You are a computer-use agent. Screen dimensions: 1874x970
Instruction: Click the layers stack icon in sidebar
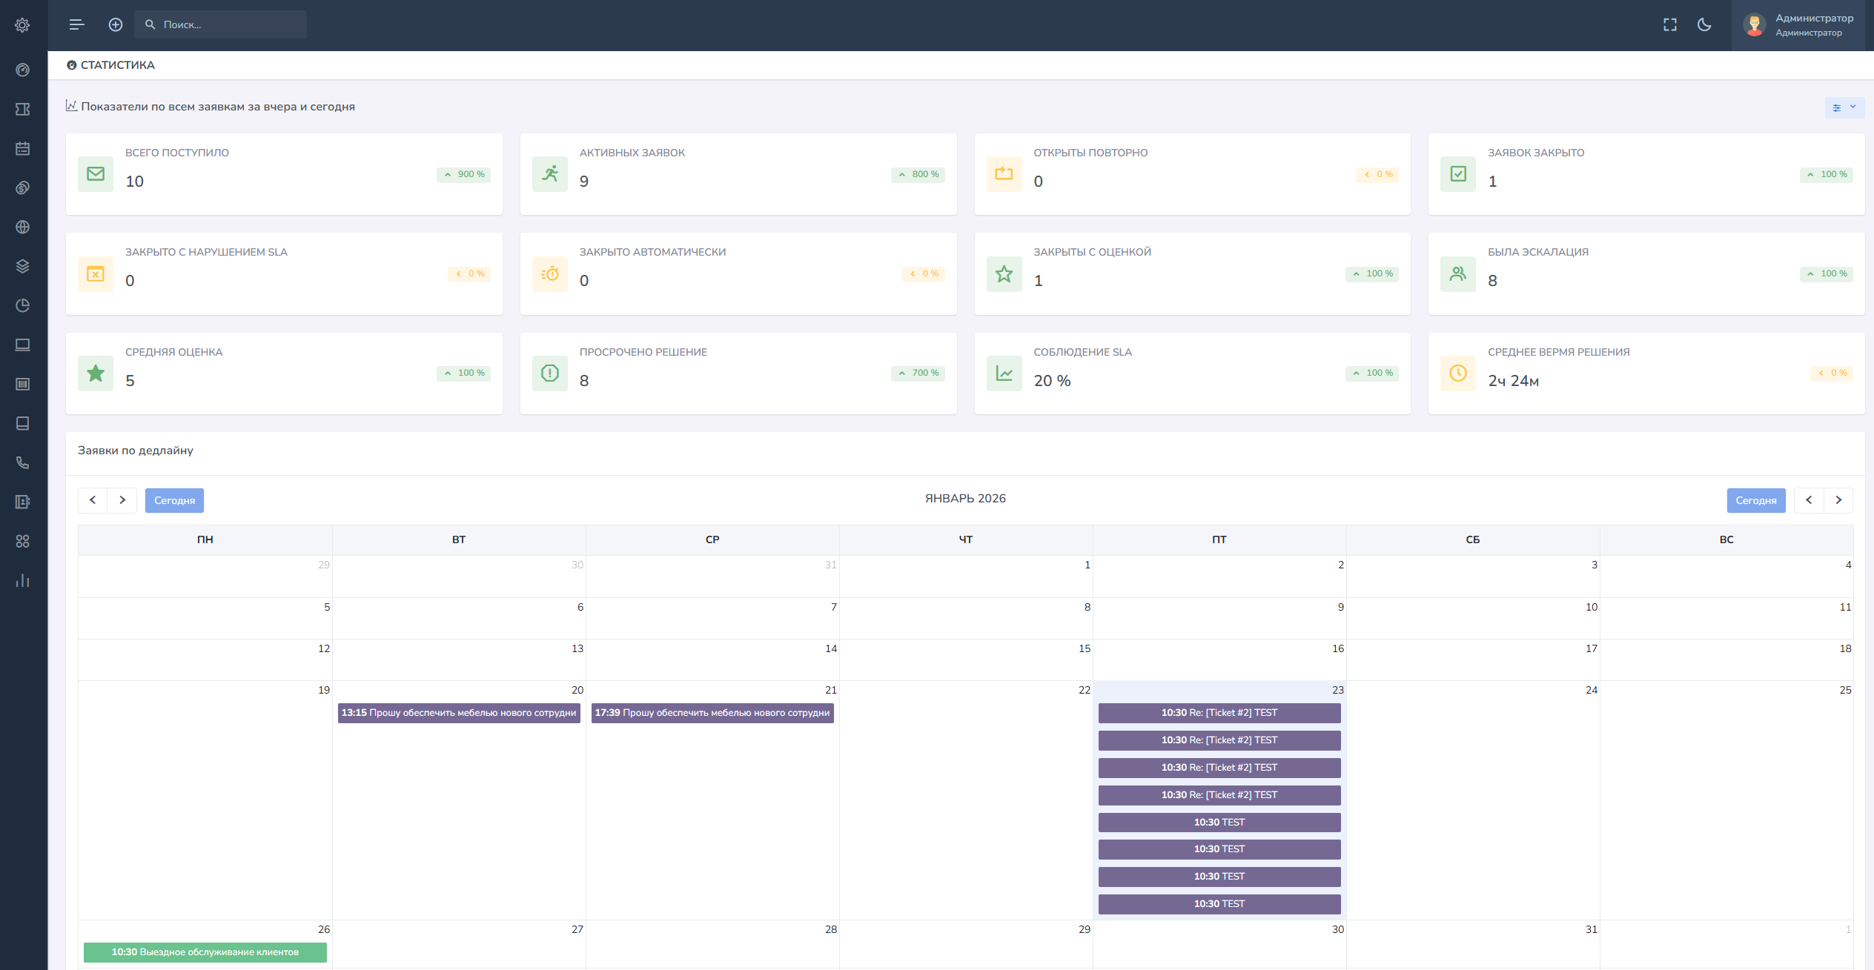23,266
